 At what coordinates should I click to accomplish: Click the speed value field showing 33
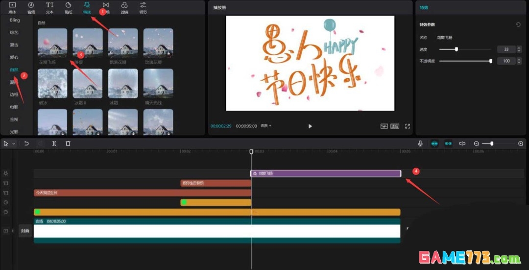click(506, 49)
